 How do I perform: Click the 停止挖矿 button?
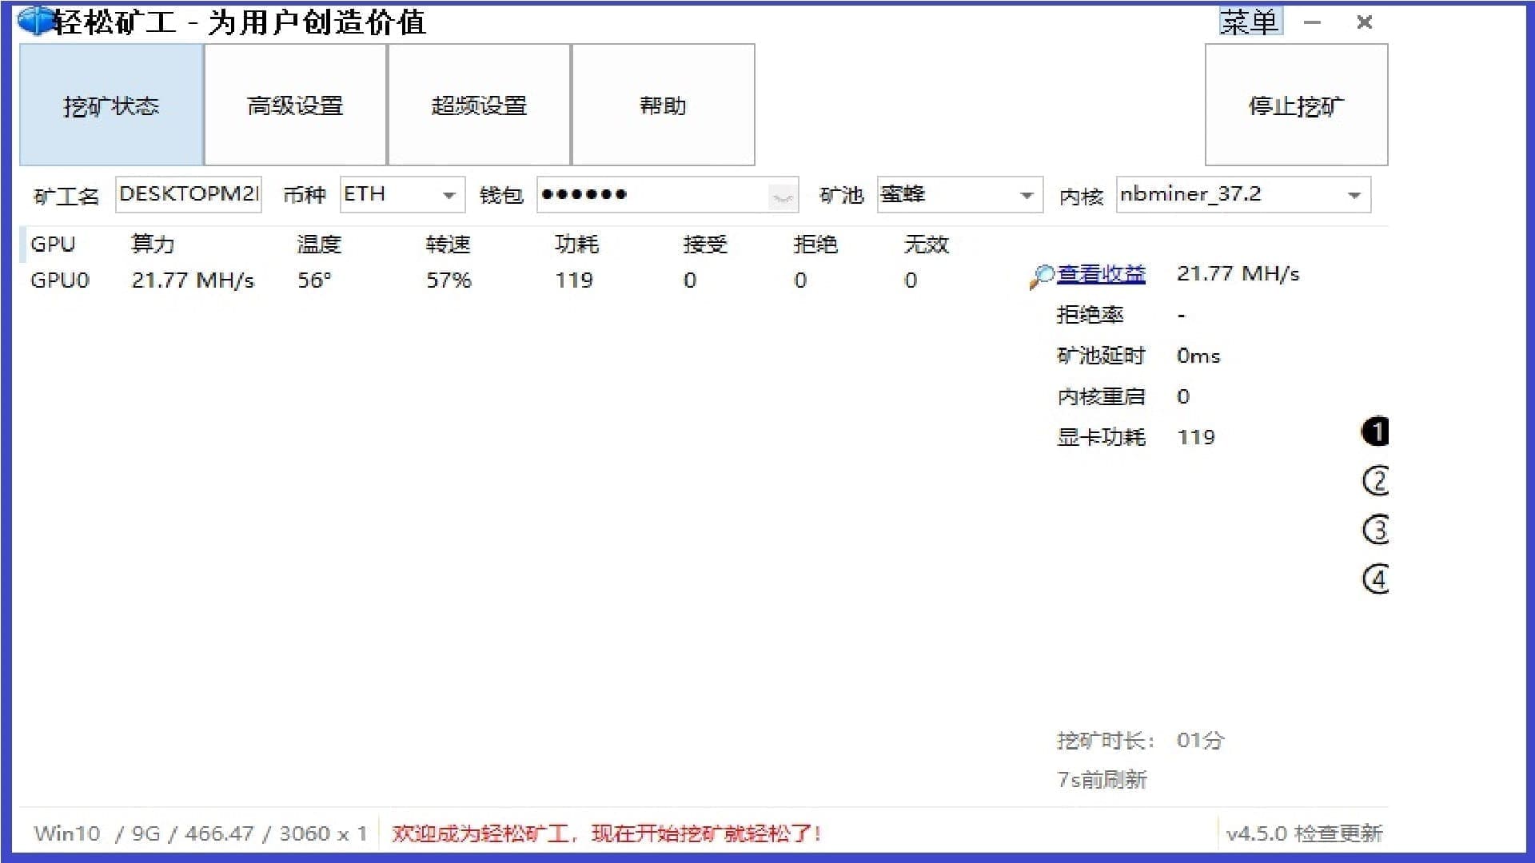1296,105
